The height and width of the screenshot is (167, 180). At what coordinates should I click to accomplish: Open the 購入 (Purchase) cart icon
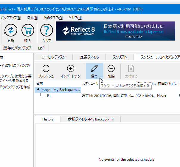pos(28,30)
